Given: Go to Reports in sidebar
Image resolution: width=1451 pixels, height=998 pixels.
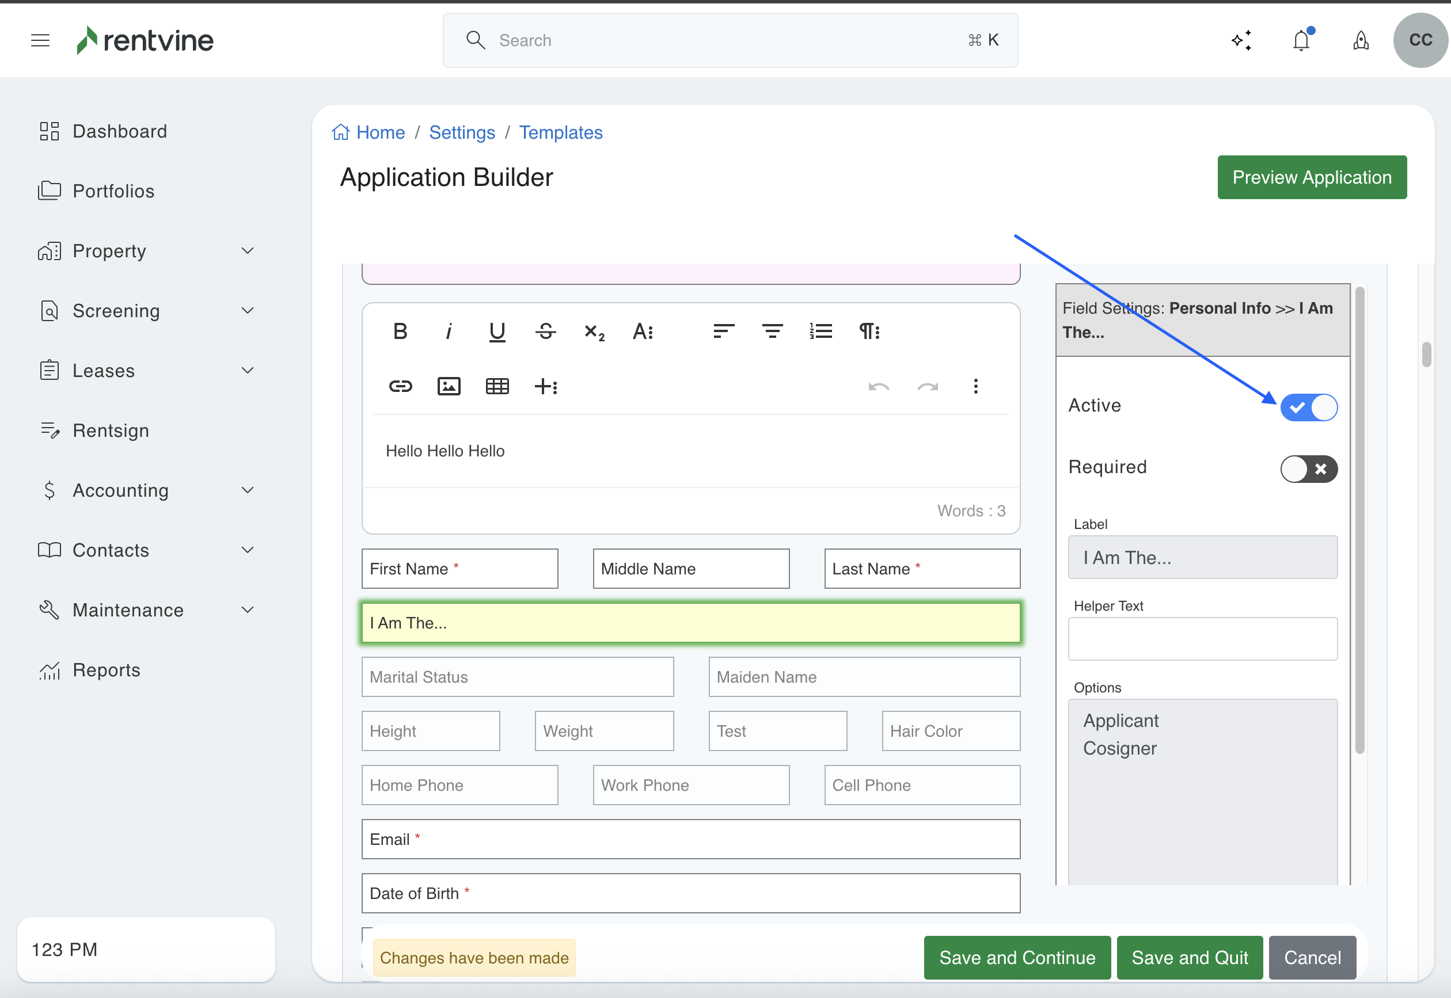Looking at the screenshot, I should point(107,670).
